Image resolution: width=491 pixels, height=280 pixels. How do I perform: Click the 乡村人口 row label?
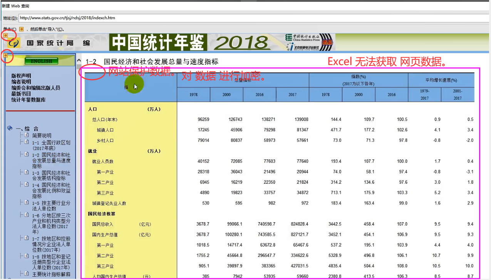(x=105, y=141)
